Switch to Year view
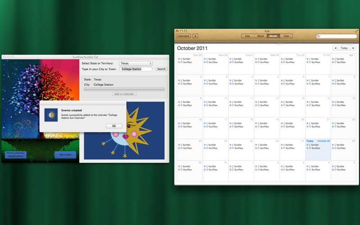Viewport: 360px width, 225px height. click(286, 36)
